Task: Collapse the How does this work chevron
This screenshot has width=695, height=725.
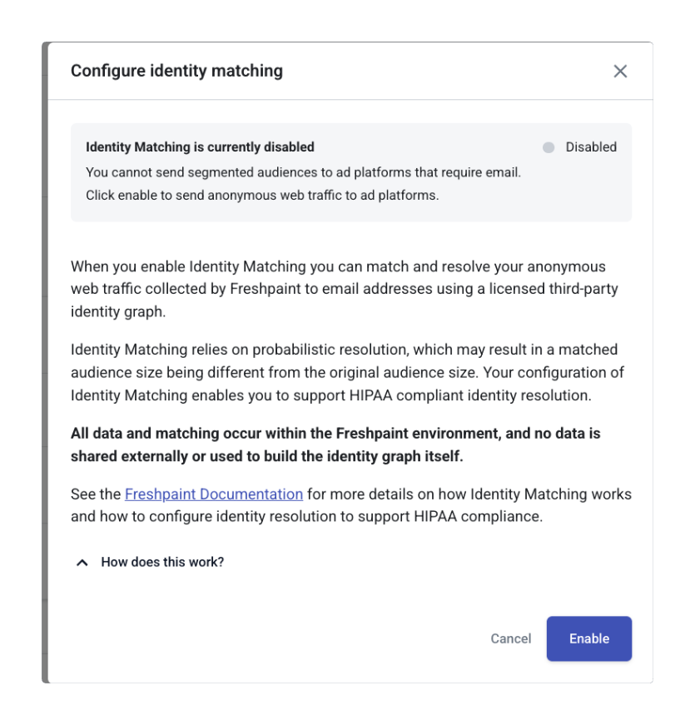Action: click(82, 563)
